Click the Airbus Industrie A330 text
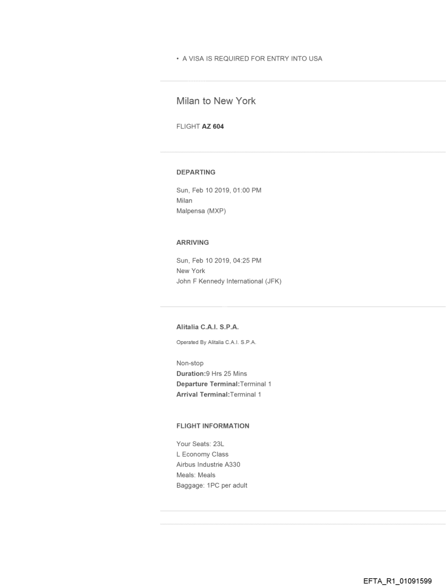446x586 pixels. (208, 465)
